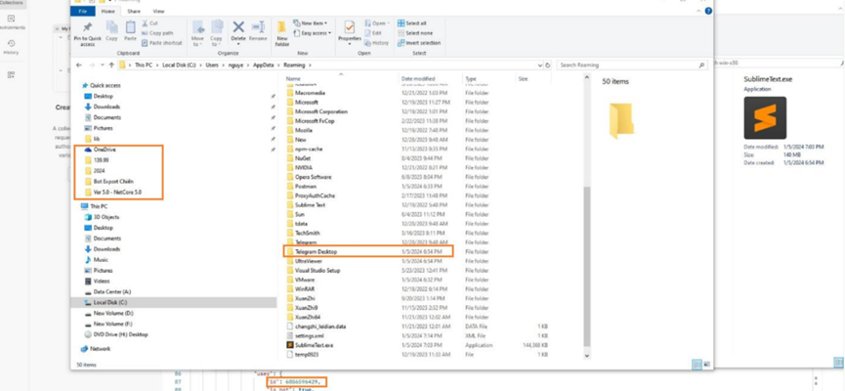The image size is (845, 391).
Task: Open the File menu tab
Action: tap(83, 11)
